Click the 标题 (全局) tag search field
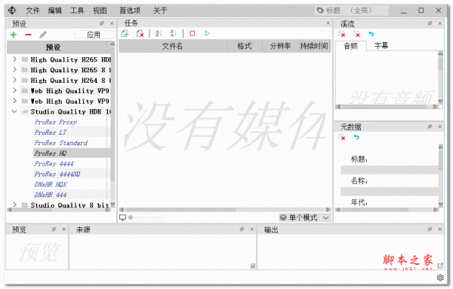 tap(352, 11)
